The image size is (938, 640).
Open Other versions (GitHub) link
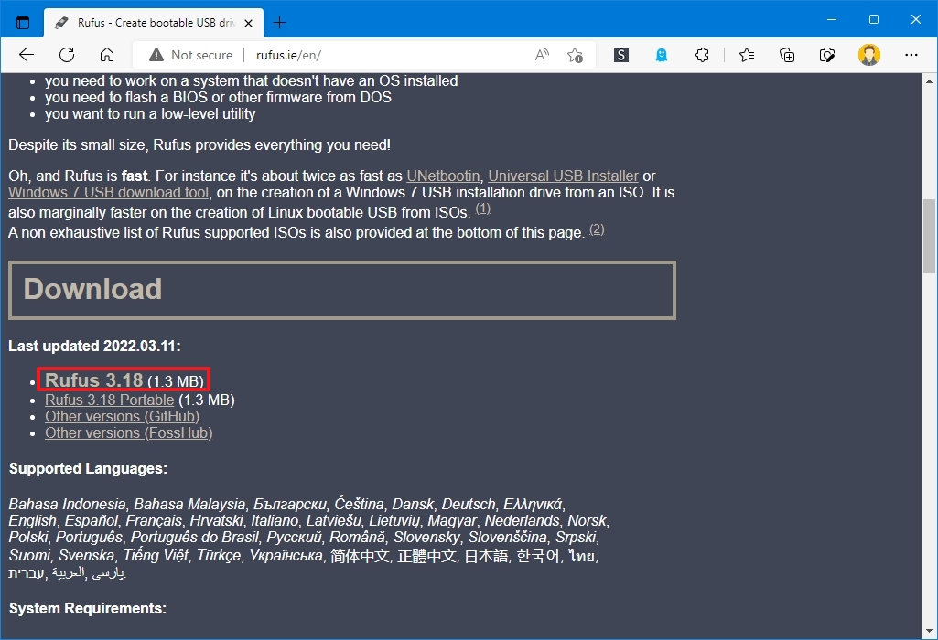pyautogui.click(x=122, y=417)
